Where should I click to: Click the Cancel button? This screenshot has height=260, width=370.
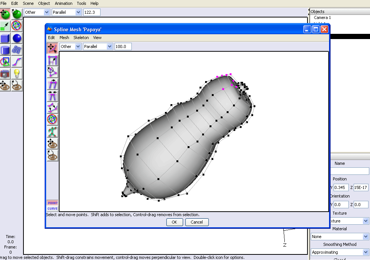(197, 222)
